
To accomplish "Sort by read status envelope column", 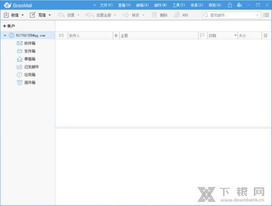I will click(x=61, y=35).
